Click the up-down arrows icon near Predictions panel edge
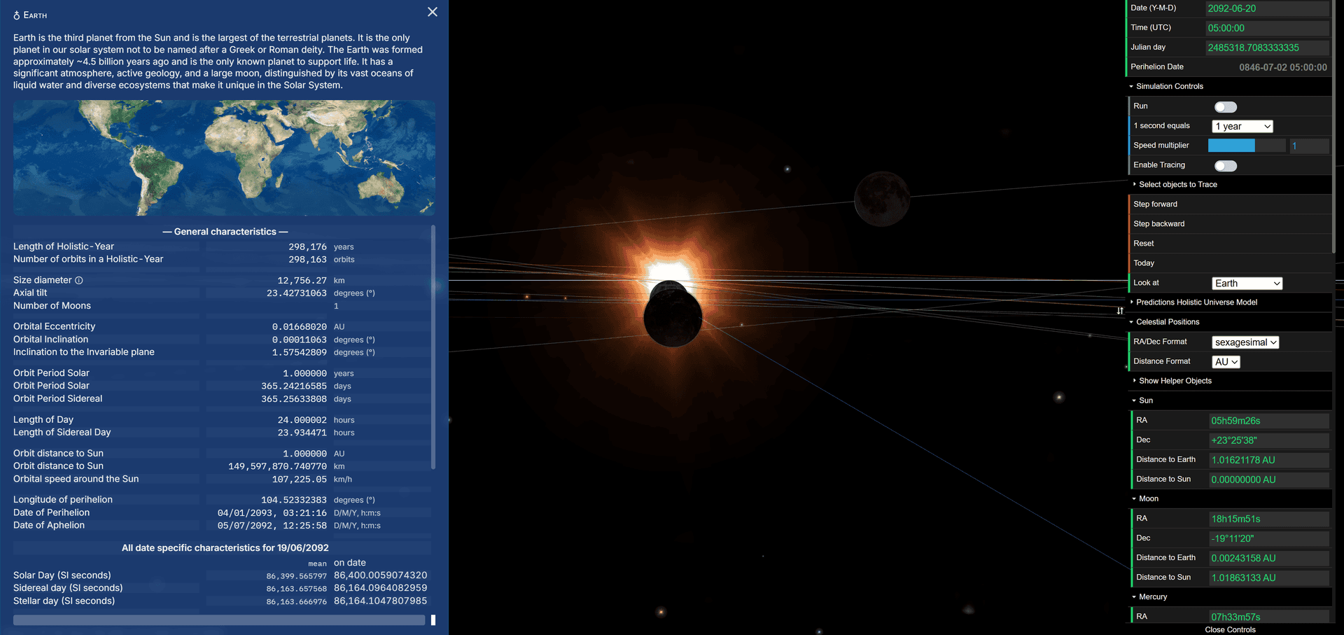 [1116, 310]
